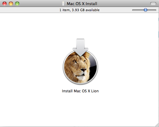Zoom the window using green button
The width and height of the screenshot is (159, 127).
point(17,4)
